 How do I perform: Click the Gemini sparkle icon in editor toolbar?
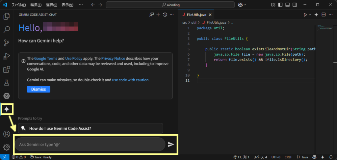click(x=316, y=14)
